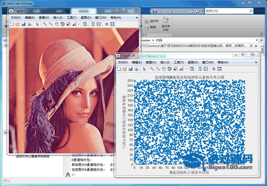Click folder search magnifier beside address bar
267x186 pixels.
(x=261, y=40)
